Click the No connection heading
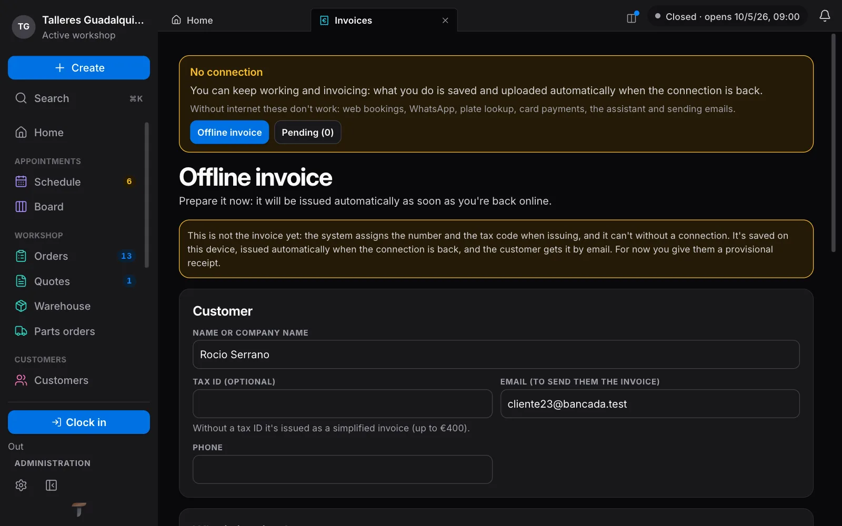 (226, 72)
